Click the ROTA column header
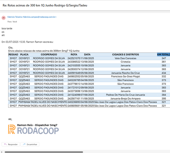Viewport: 170px width, 153px height. (x=74, y=54)
